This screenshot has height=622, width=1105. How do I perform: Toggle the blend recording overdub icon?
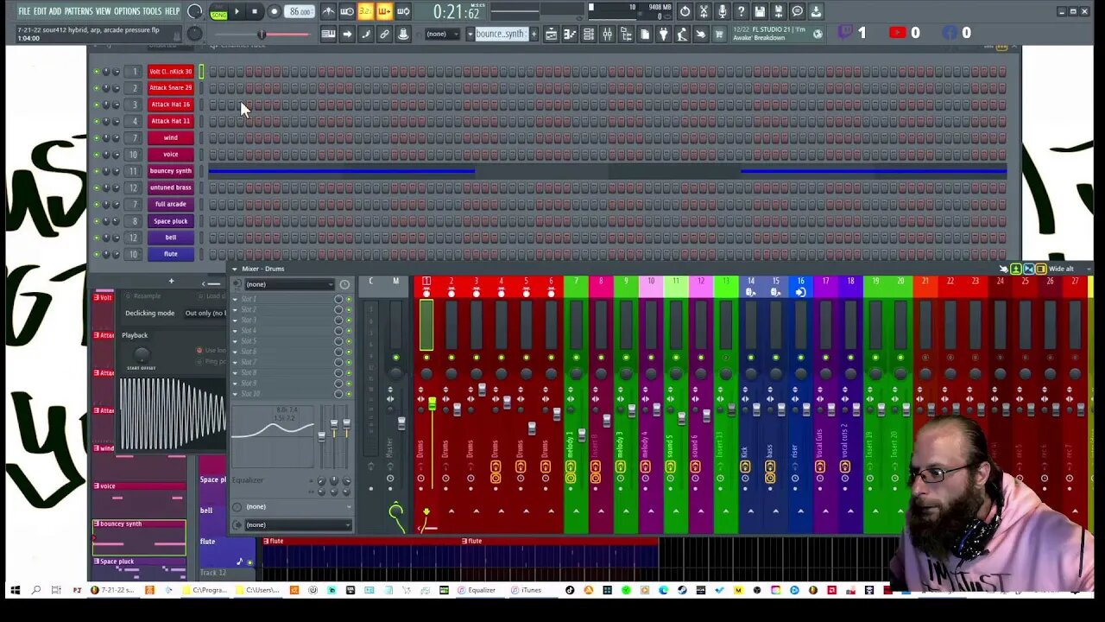coord(384,11)
